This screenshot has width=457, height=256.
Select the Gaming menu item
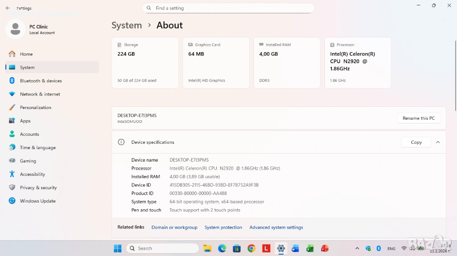click(x=28, y=161)
